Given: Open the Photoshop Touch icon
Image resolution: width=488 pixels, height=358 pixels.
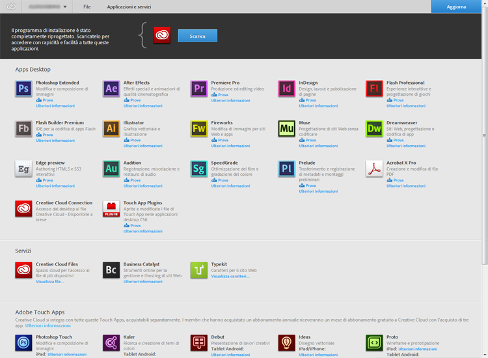Looking at the screenshot, I should pos(23,343).
